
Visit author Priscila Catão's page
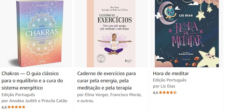pos(54,101)
